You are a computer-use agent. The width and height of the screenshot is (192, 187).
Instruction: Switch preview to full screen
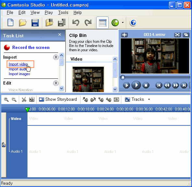pyautogui.click(x=177, y=35)
